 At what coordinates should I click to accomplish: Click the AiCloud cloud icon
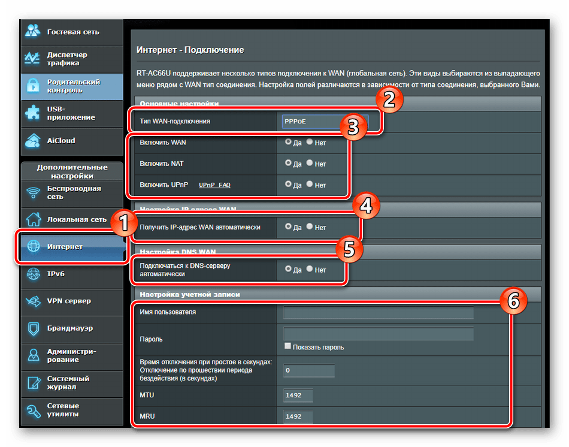[33, 141]
